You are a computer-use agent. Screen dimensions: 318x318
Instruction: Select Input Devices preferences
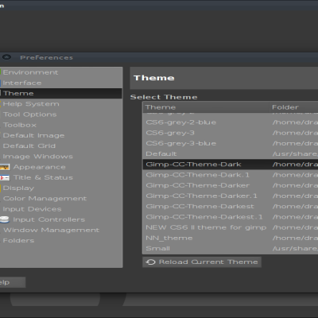32,209
